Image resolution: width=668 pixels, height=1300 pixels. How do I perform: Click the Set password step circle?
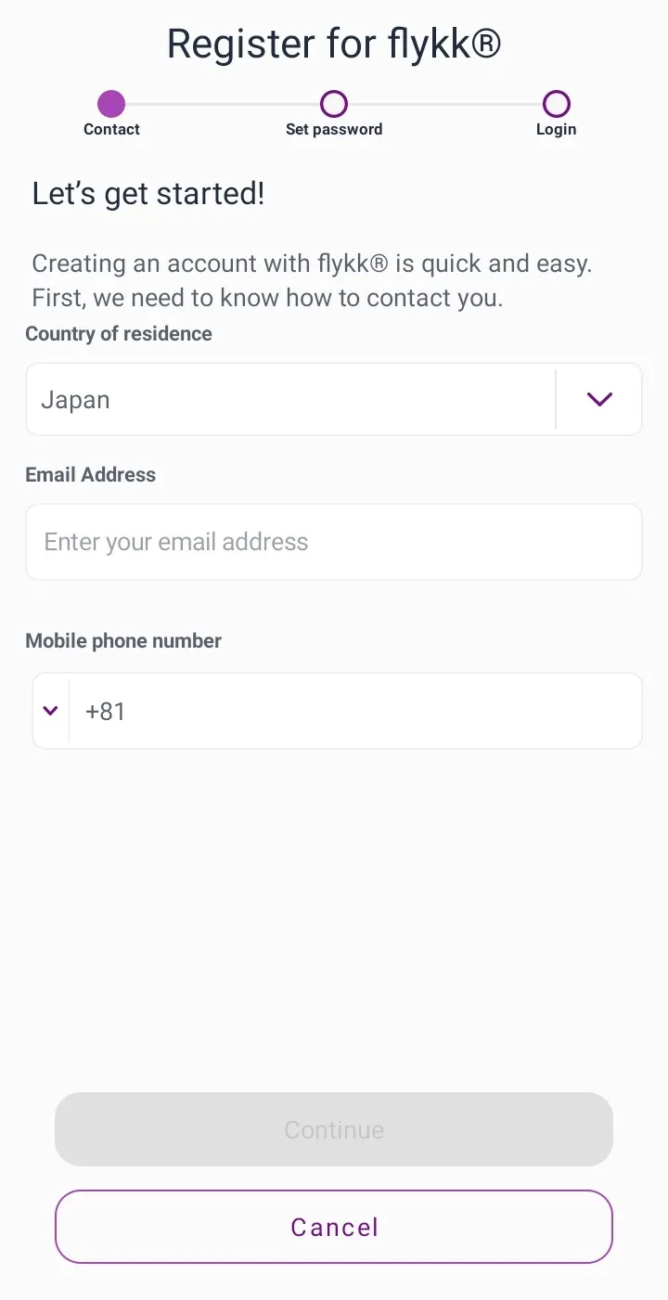pyautogui.click(x=334, y=104)
